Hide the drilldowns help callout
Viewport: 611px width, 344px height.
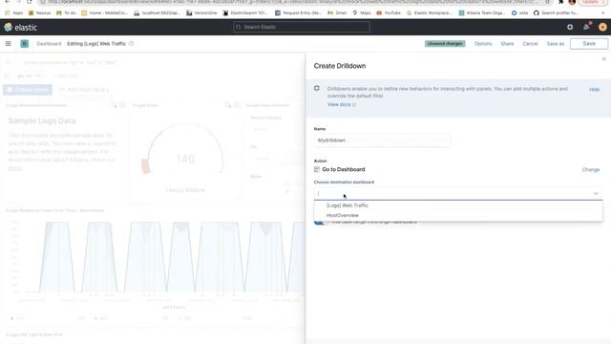point(594,89)
